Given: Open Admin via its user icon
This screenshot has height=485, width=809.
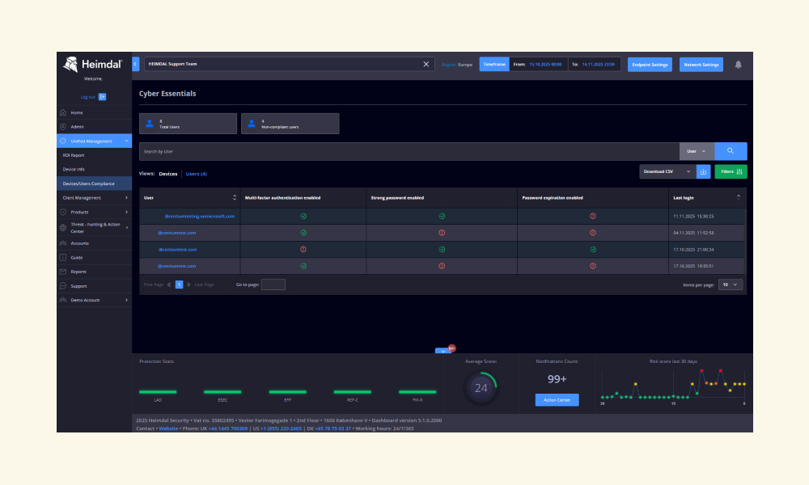Looking at the screenshot, I should (x=63, y=127).
